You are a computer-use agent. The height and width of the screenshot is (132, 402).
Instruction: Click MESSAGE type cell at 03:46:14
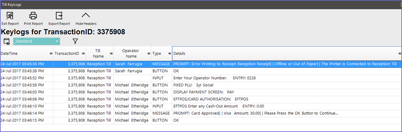click(x=161, y=113)
